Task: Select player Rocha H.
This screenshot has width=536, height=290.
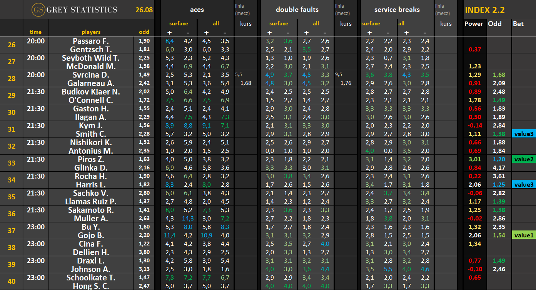Action: [91, 176]
